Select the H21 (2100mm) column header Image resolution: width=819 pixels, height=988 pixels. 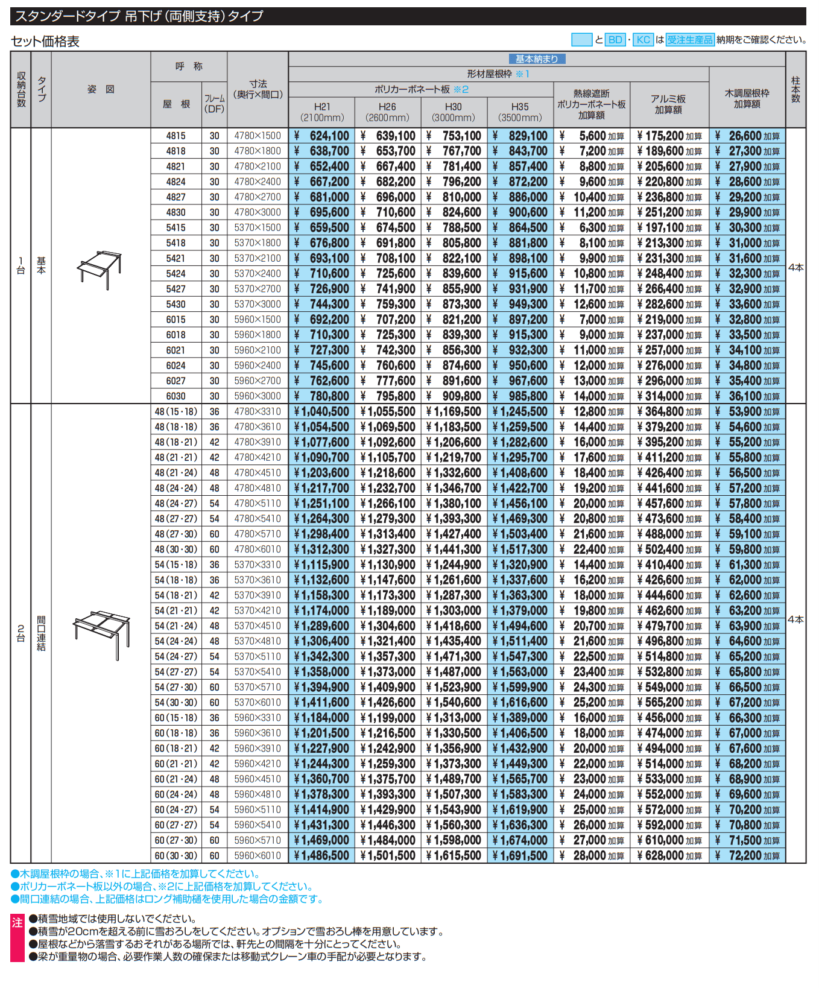(x=322, y=112)
